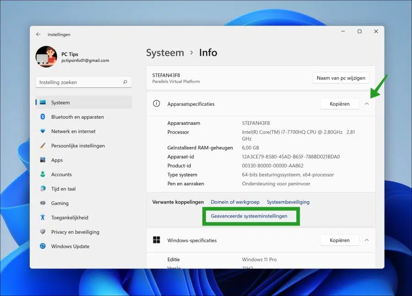
Task: Click the Windows logo icon beside Windows-specificaties
Action: click(x=157, y=240)
